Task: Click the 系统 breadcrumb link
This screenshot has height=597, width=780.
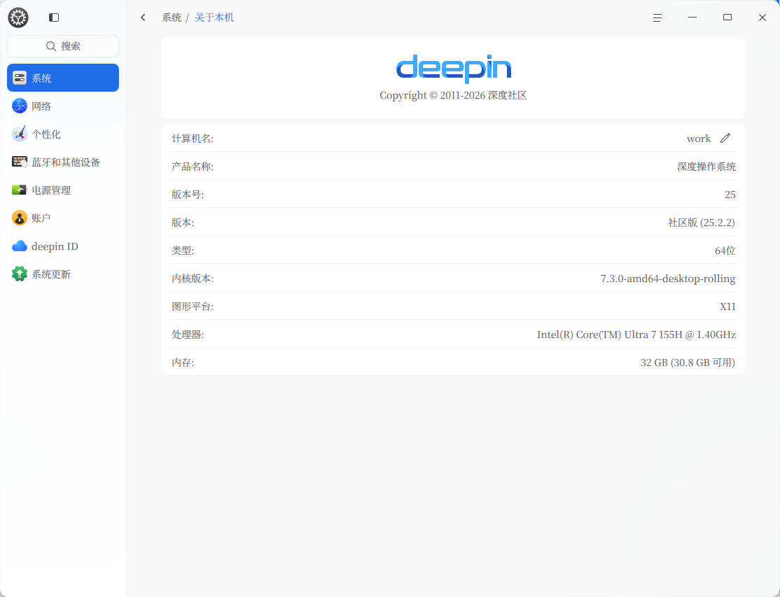Action: tap(171, 17)
